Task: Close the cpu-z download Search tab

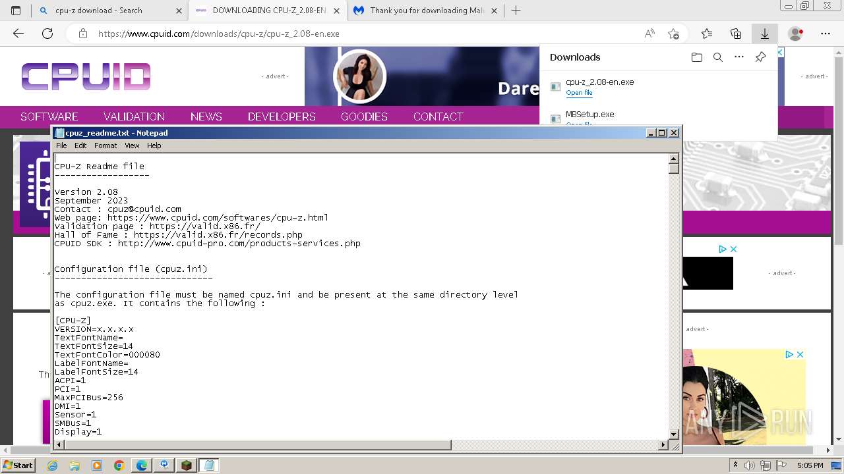Action: tap(179, 11)
